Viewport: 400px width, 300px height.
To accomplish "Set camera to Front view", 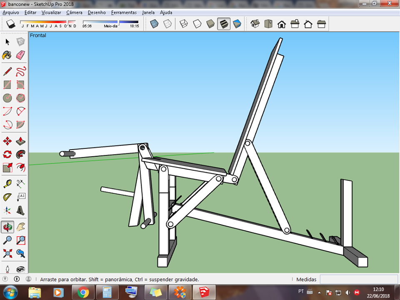I will 282,24.
